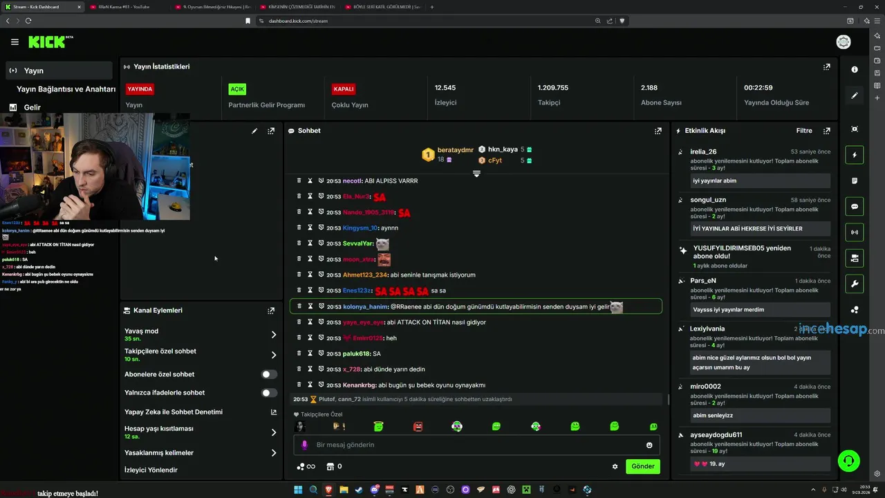This screenshot has width=885, height=498.
Task: Expand Takipçilere özel sohbet settings
Action: click(x=274, y=355)
